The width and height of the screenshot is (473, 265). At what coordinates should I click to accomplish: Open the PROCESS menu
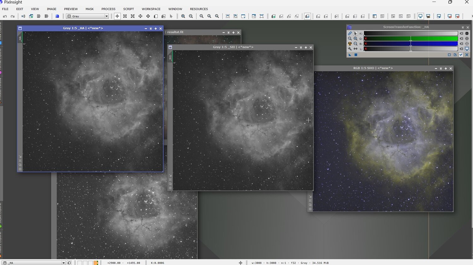click(x=108, y=9)
